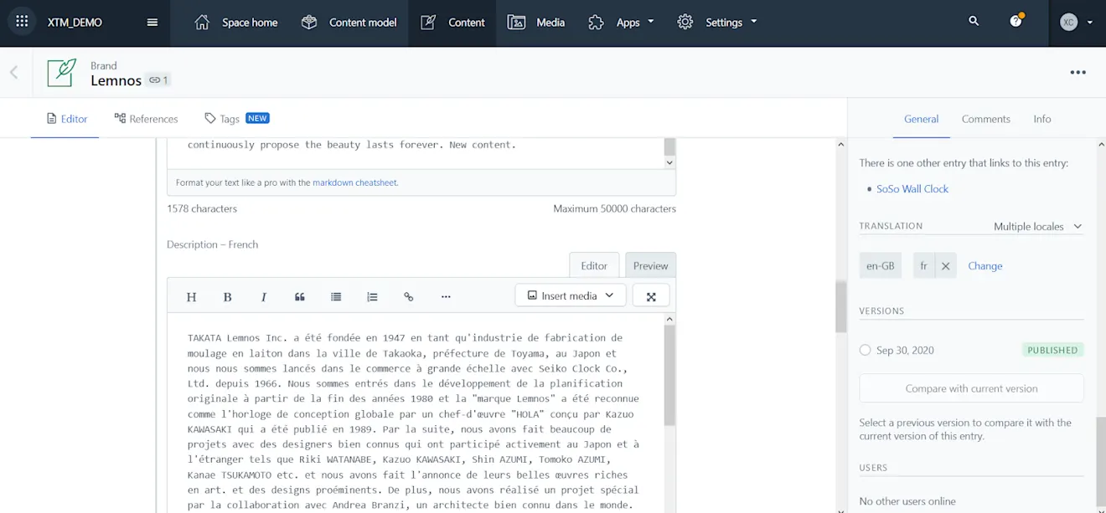The width and height of the screenshot is (1106, 513).
Task: Switch French description to Preview mode
Action: tap(650, 265)
